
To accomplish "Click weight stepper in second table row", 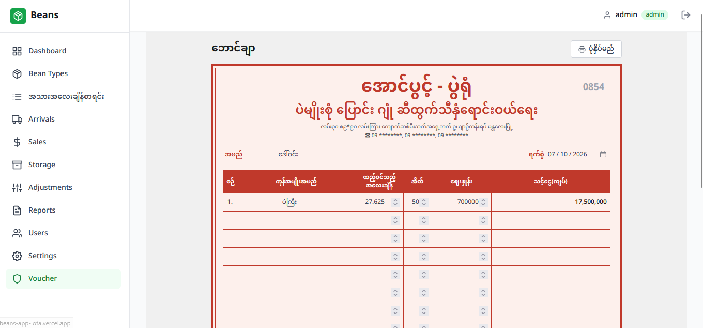I will [395, 220].
